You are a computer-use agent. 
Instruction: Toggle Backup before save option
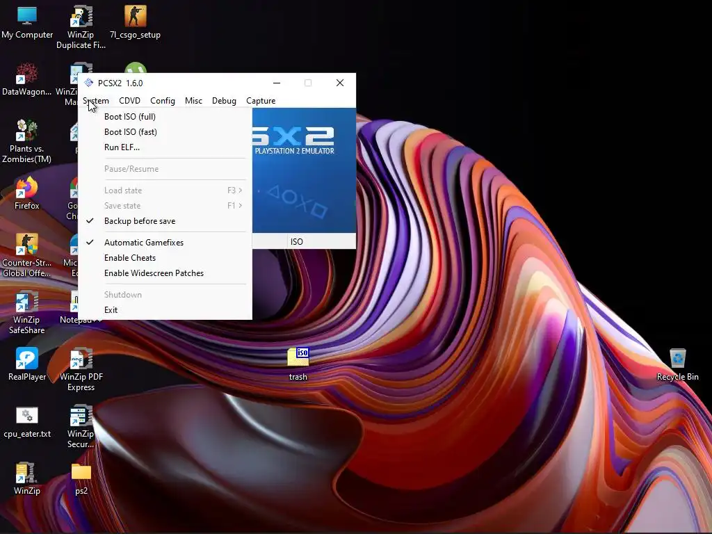(x=165, y=221)
